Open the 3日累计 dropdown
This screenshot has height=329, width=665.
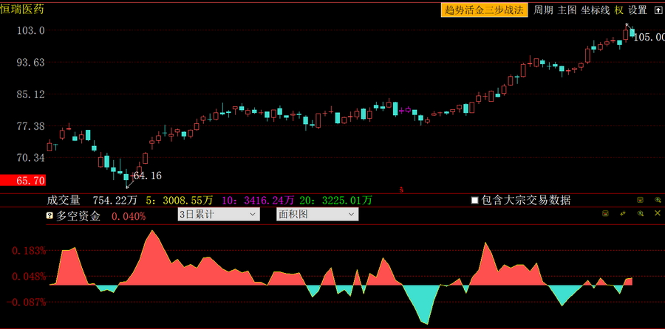click(x=219, y=214)
